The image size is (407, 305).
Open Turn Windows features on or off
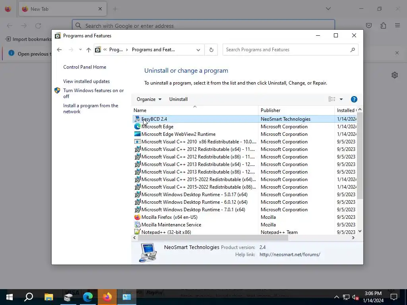click(93, 93)
